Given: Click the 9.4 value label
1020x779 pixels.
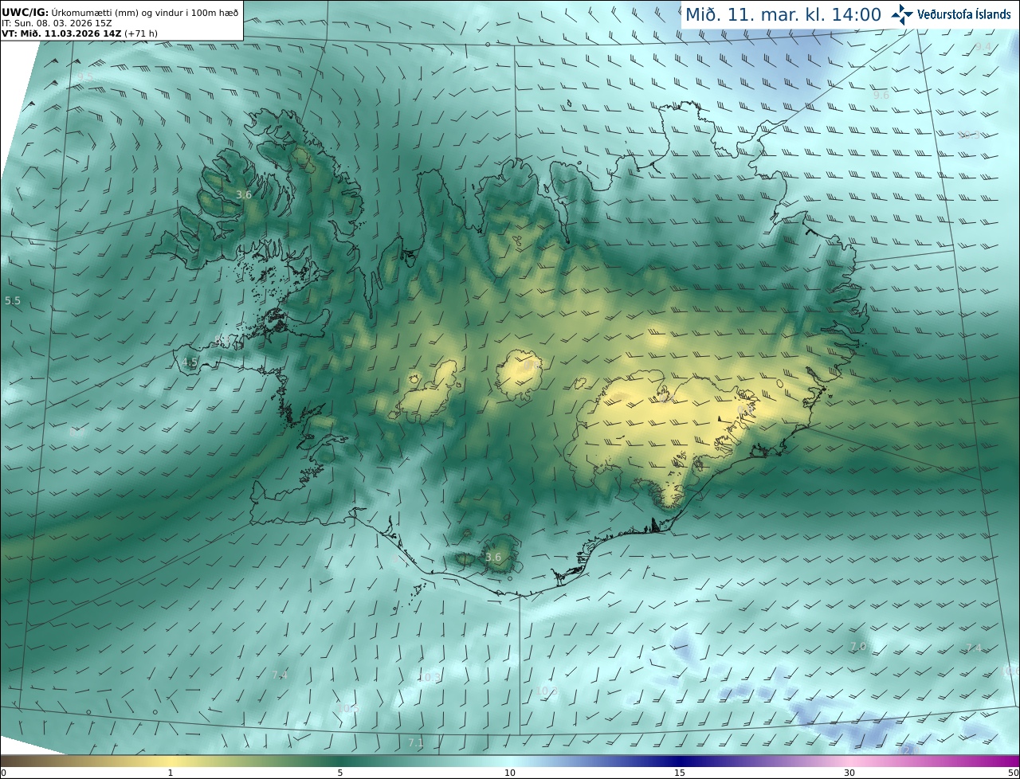Looking at the screenshot, I should pyautogui.click(x=983, y=48).
